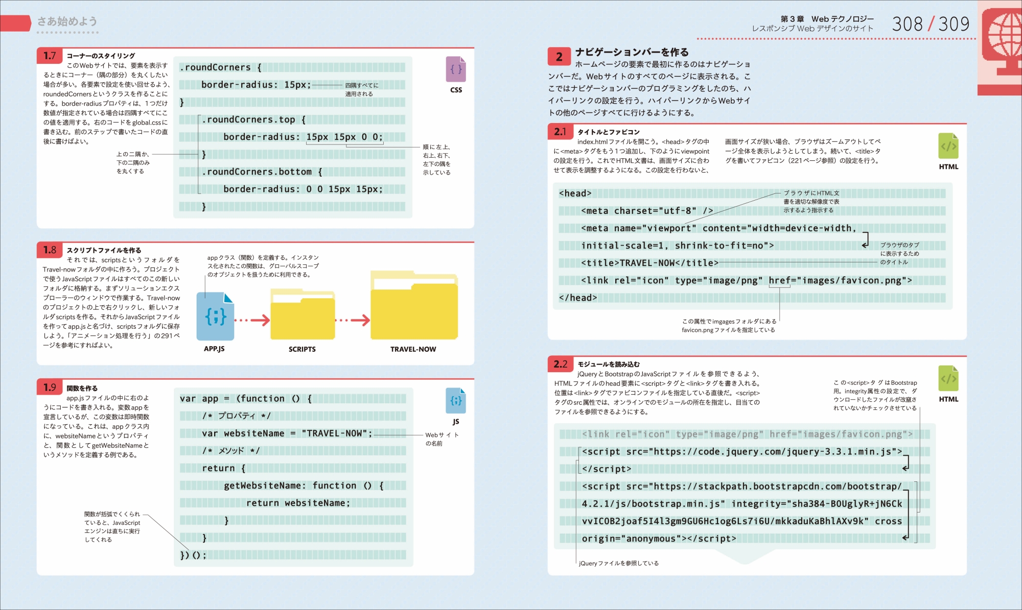Click the continuation arrow after jquery-3.3.1.min.js
Image resolution: width=1022 pixels, height=610 pixels.
click(906, 463)
